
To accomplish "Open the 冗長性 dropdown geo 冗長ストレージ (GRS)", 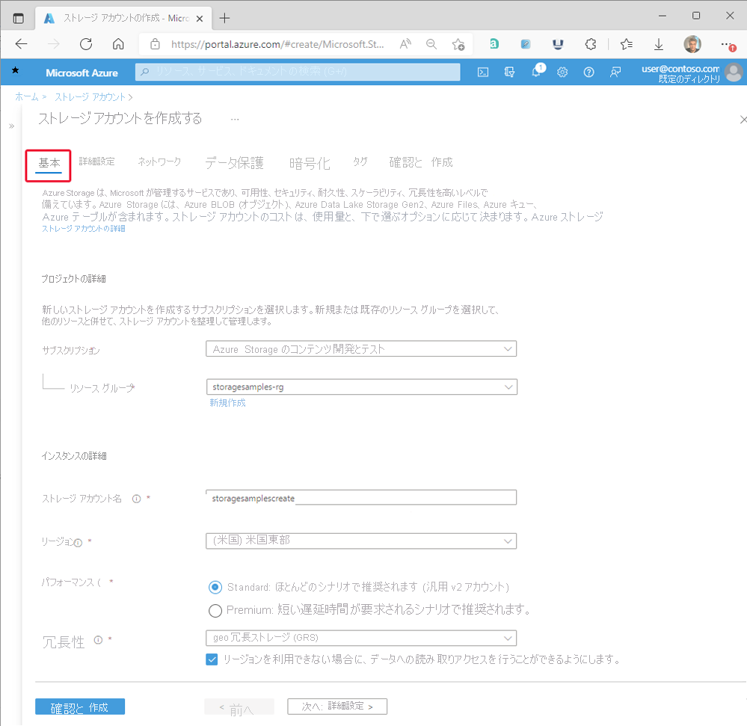I will point(361,638).
